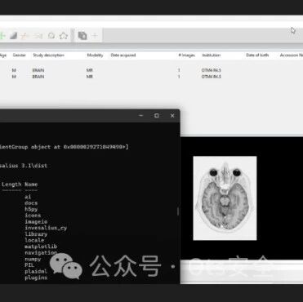Viewport: 303px width, 302px height.
Task: Sort by the Date acquired column
Action: tap(123, 56)
